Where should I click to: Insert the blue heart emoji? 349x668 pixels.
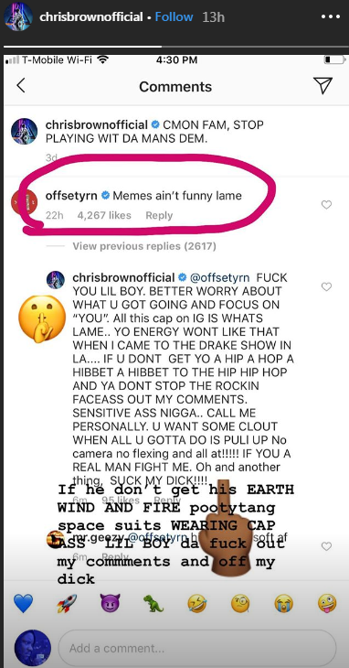(x=23, y=603)
